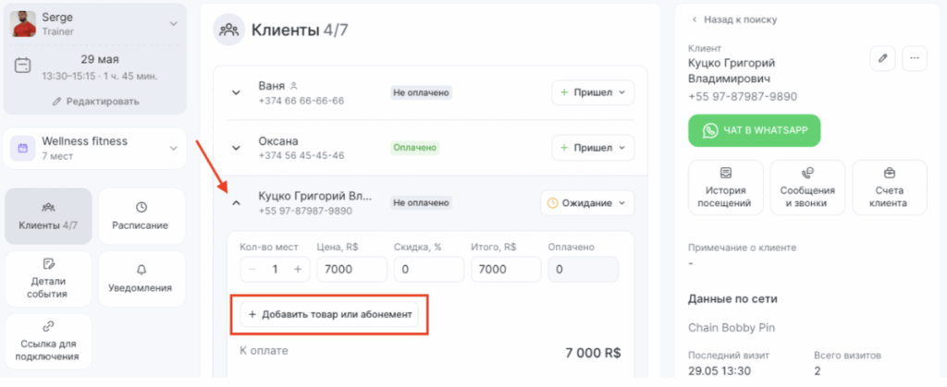This screenshot has width=947, height=387.
Task: Expand the Ваня client row chevron
Action: (236, 93)
